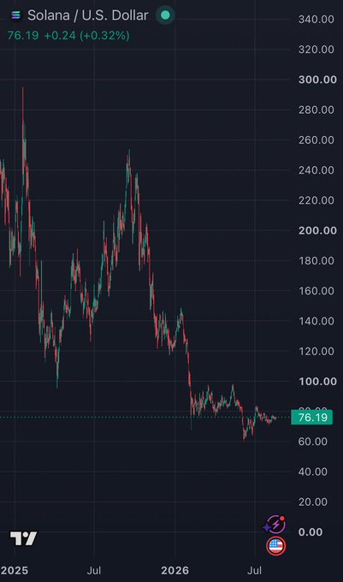The width and height of the screenshot is (343, 582).
Task: Click the 2025 time axis label
Action: tap(14, 571)
